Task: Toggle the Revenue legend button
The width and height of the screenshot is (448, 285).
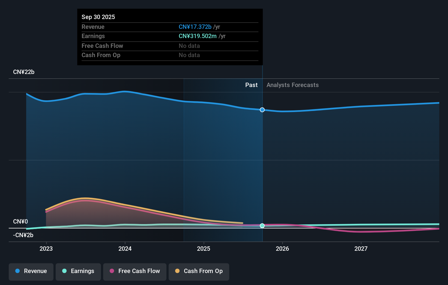Action: coord(31,272)
